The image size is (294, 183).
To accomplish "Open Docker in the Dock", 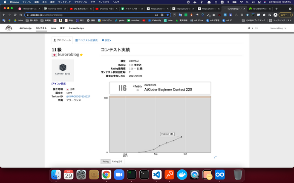I will (x=182, y=175).
